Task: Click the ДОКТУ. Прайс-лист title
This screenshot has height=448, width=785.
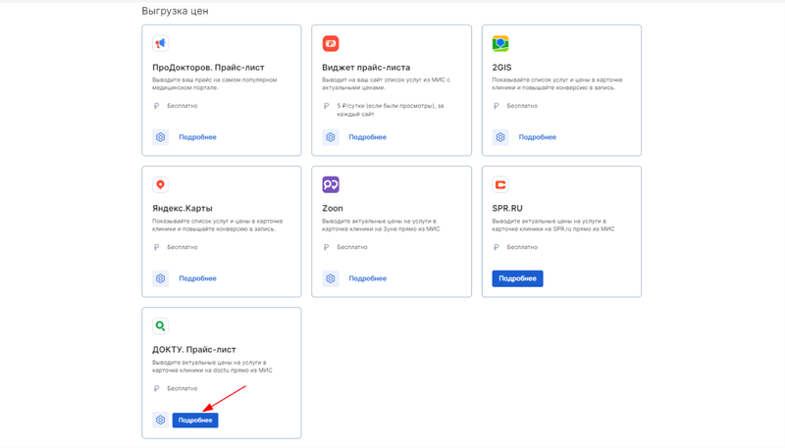Action: pos(193,350)
